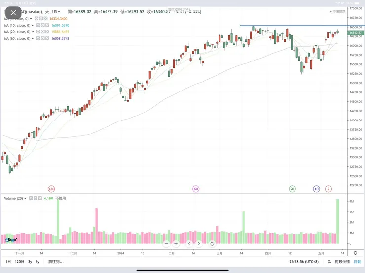Remove the Volume (20) indicator
This screenshot has height=273, width=365.
[40, 198]
